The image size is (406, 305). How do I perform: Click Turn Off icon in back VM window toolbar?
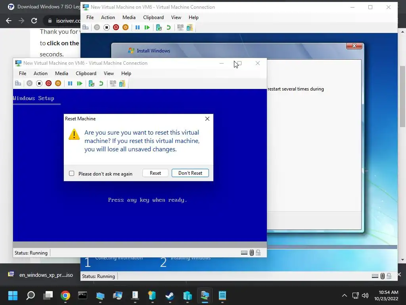(x=106, y=27)
